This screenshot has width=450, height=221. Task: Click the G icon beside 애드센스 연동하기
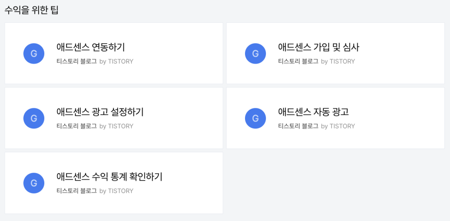(34, 53)
